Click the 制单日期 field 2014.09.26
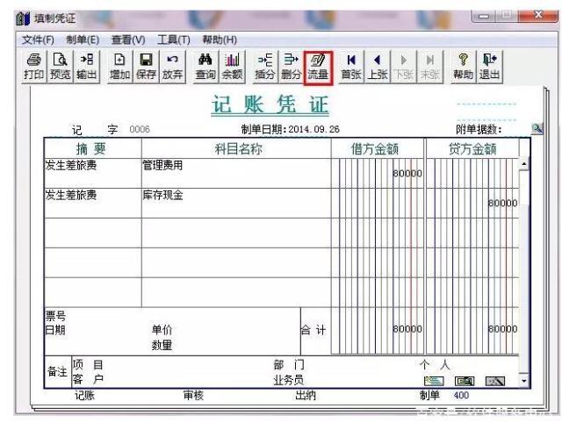The width and height of the screenshot is (562, 430). click(314, 129)
